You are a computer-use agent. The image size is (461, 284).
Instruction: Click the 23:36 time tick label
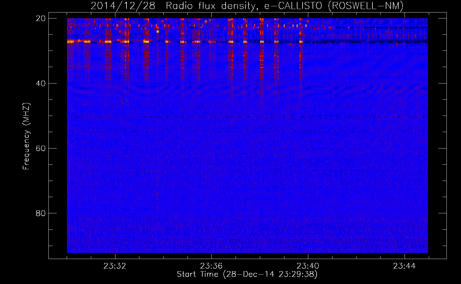click(x=211, y=266)
